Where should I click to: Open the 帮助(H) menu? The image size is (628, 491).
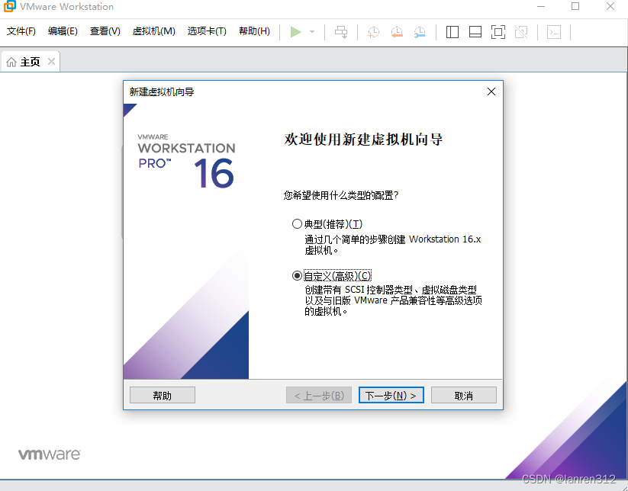coord(254,31)
